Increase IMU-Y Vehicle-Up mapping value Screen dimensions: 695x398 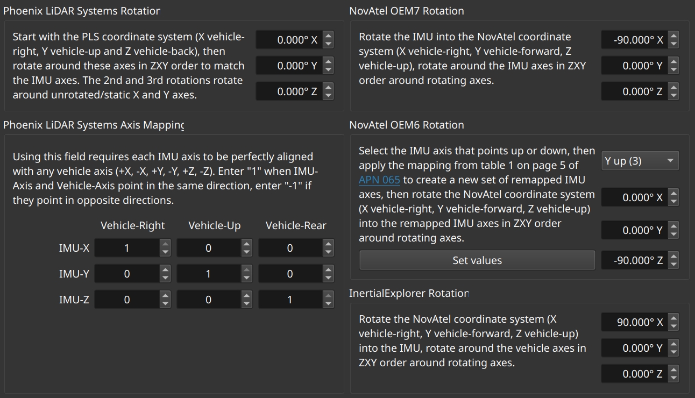(247, 269)
